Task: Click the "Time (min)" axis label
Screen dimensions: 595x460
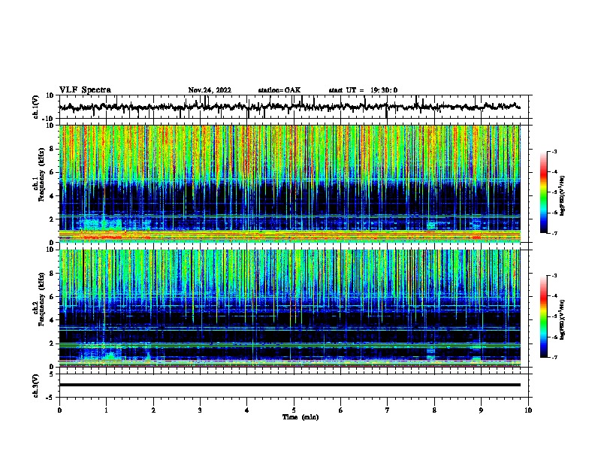Action: 301,417
